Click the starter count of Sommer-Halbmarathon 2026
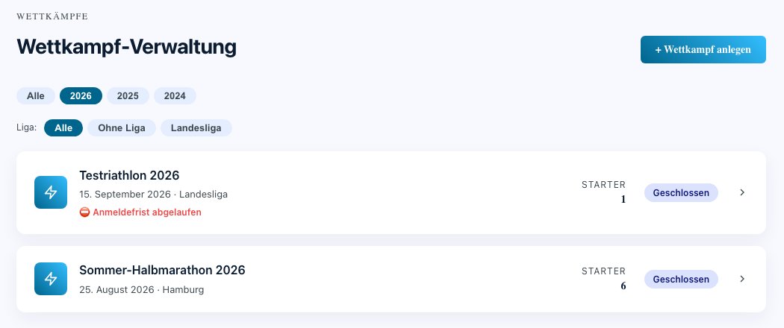 point(623,286)
